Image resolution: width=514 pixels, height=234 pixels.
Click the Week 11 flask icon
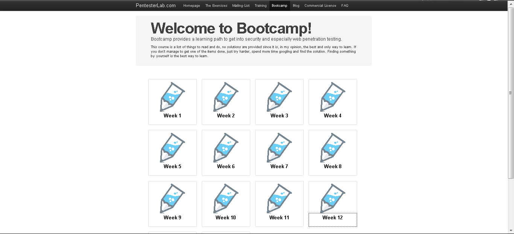pyautogui.click(x=279, y=199)
